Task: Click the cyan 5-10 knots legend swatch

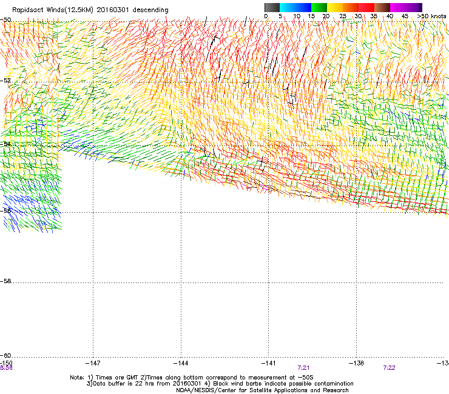Action: [x=288, y=7]
